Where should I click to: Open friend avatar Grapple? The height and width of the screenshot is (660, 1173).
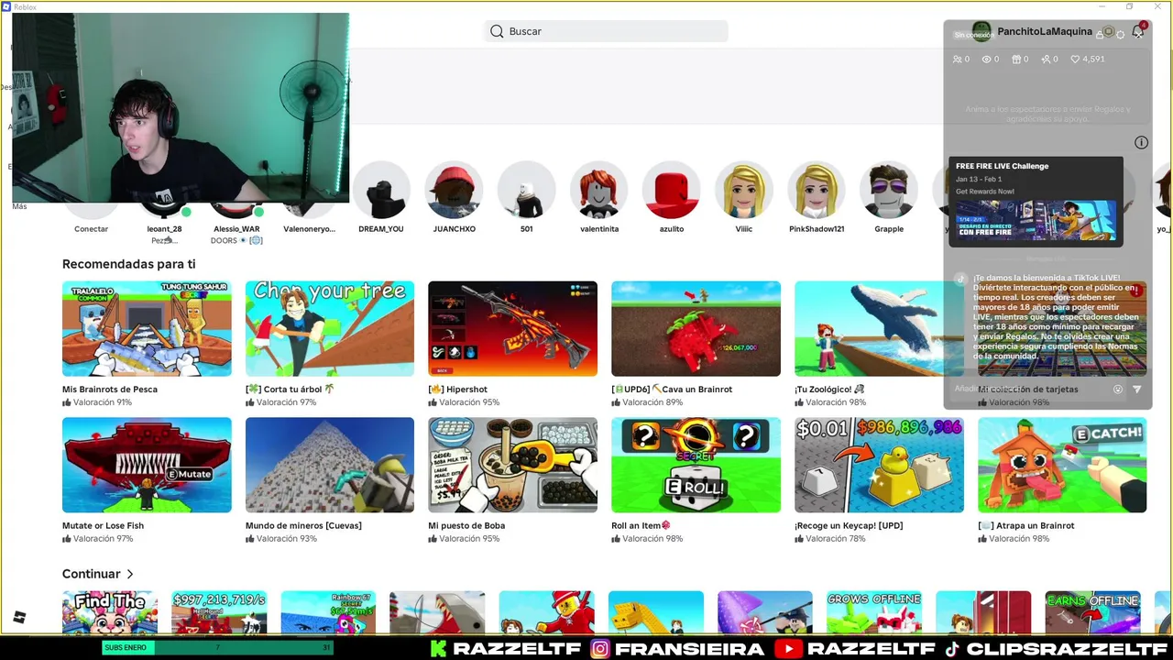(889, 190)
